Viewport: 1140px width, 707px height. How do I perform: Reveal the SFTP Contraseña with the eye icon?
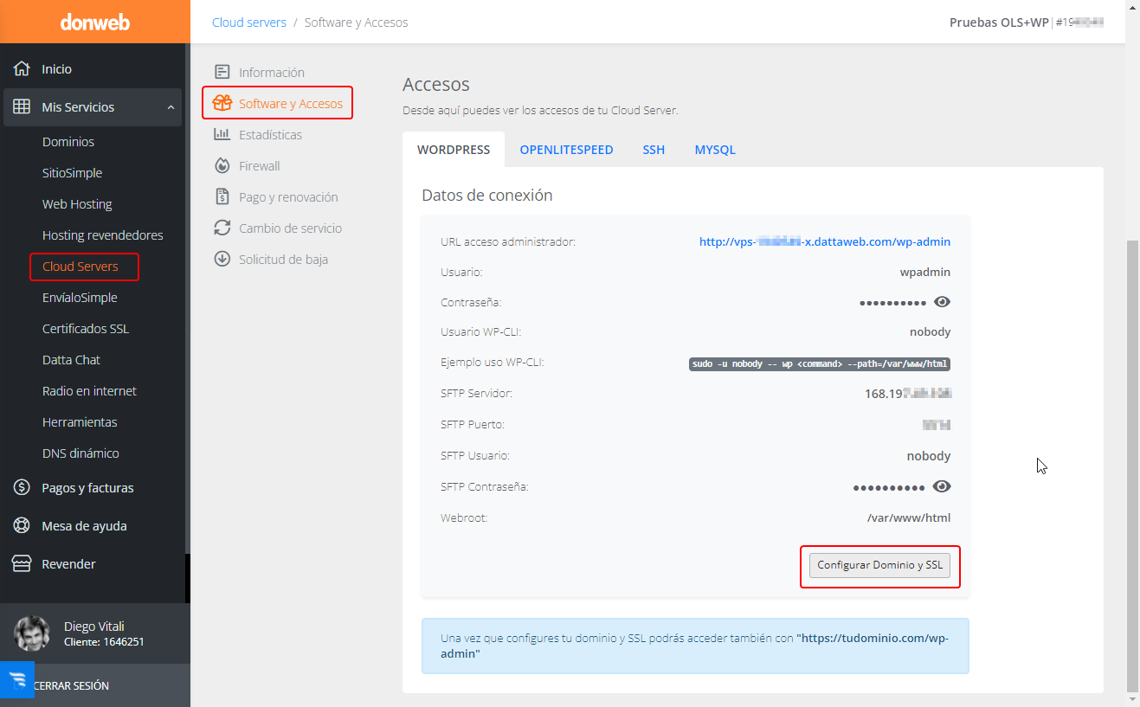pos(943,487)
